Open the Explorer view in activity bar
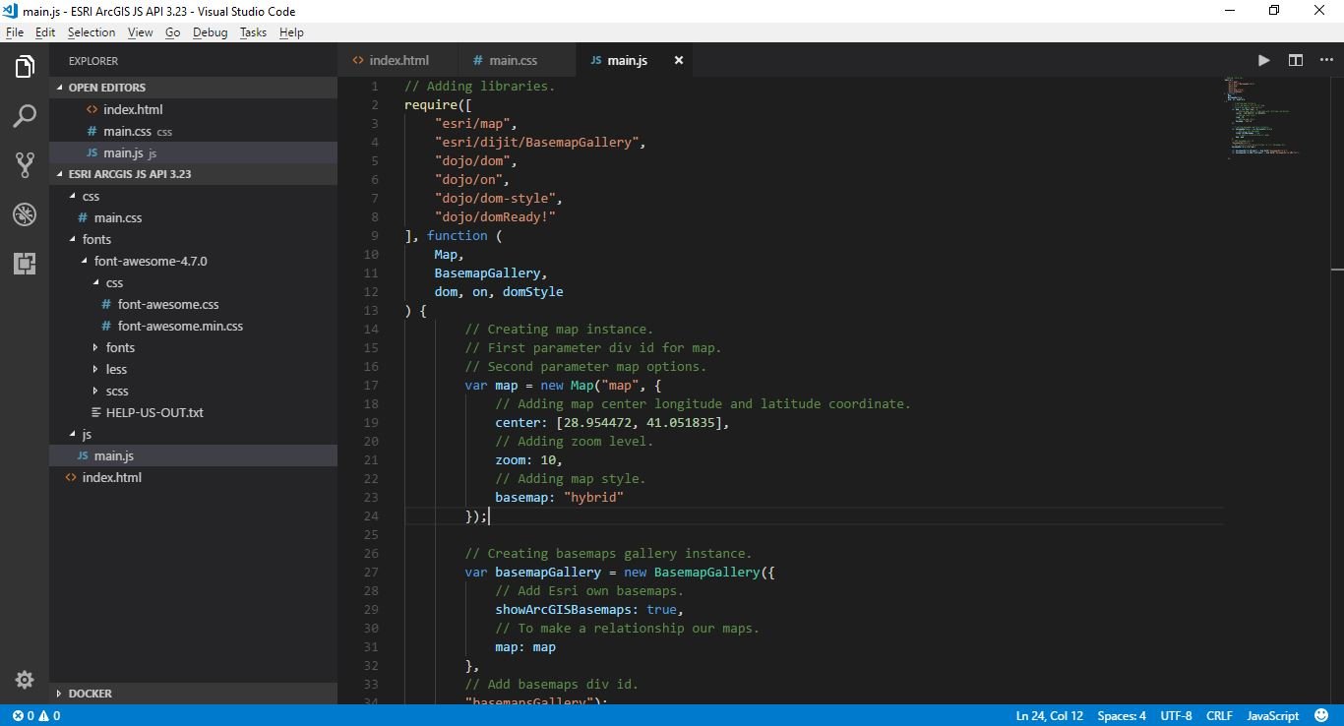The image size is (1344, 726). coord(25,67)
